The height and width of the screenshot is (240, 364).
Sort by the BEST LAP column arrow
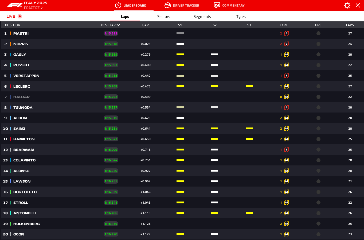118,25
